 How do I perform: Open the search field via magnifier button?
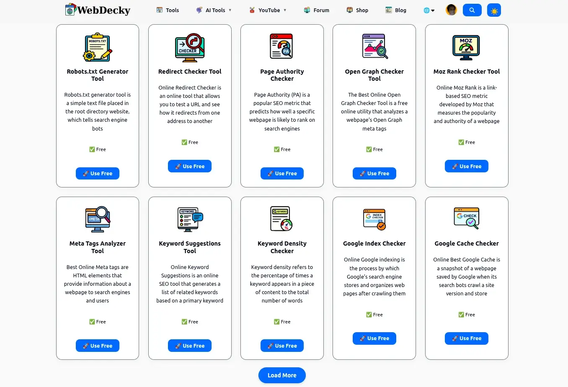pos(472,10)
